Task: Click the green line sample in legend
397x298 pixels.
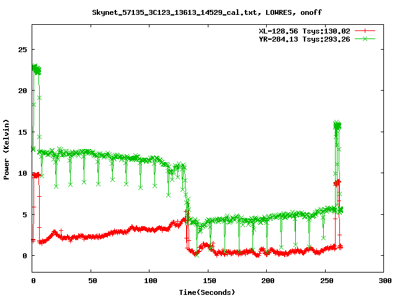Action: pos(365,38)
